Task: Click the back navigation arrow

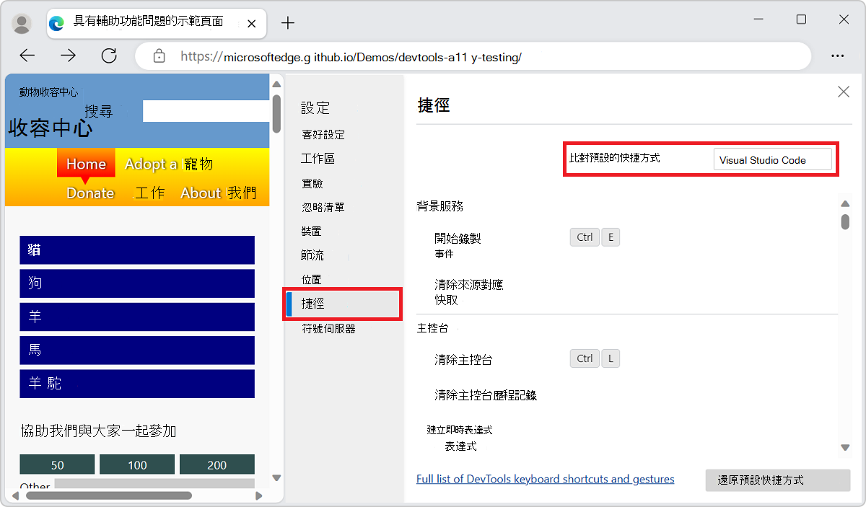Action: pyautogui.click(x=27, y=56)
